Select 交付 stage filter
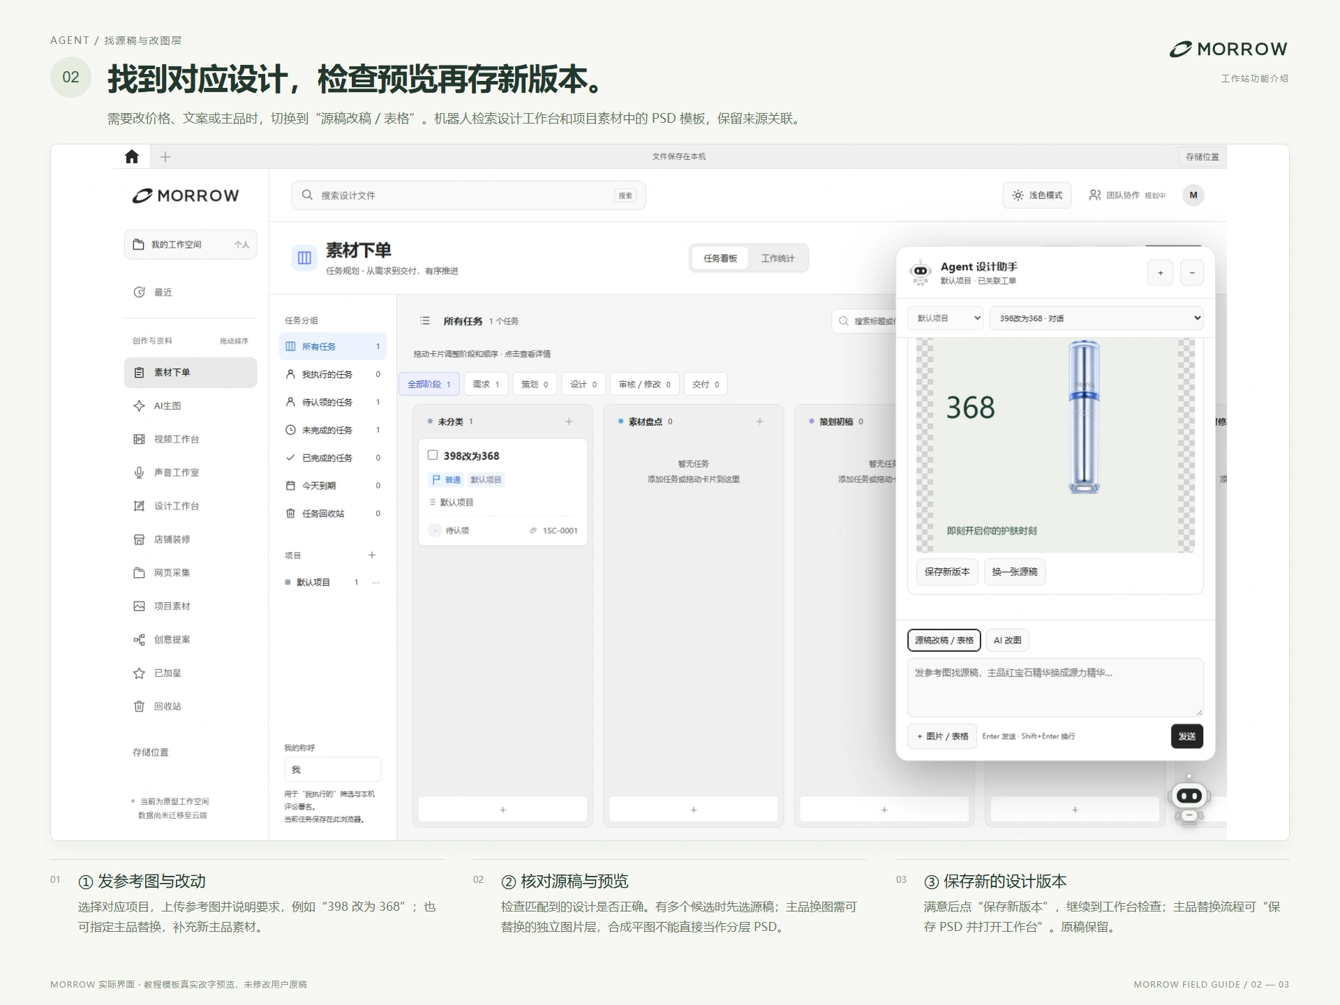This screenshot has height=1005, width=1340. (706, 385)
